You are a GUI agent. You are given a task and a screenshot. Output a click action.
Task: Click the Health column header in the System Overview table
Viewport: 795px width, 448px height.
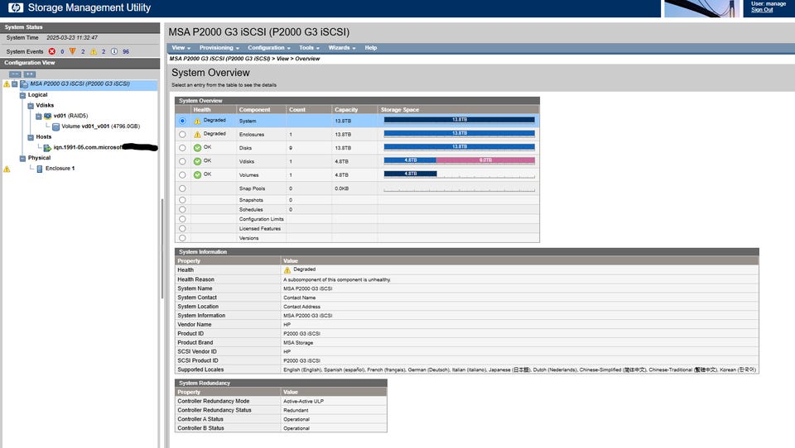pos(202,109)
